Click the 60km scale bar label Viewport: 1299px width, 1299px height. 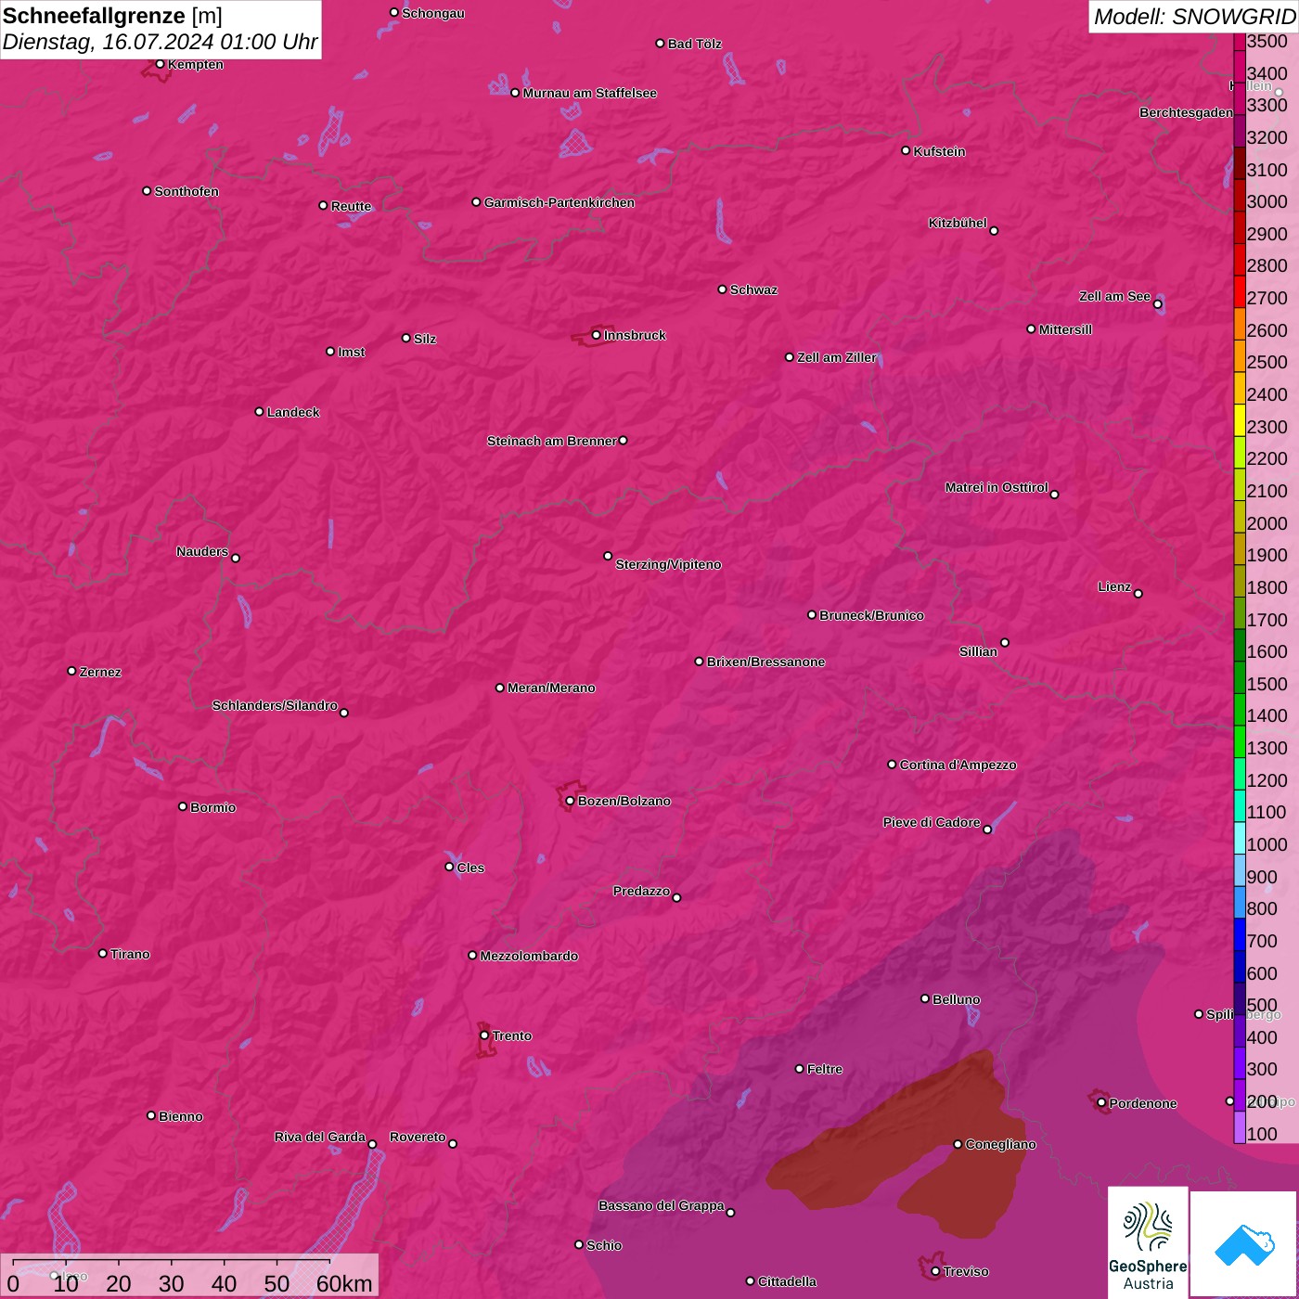[344, 1283]
